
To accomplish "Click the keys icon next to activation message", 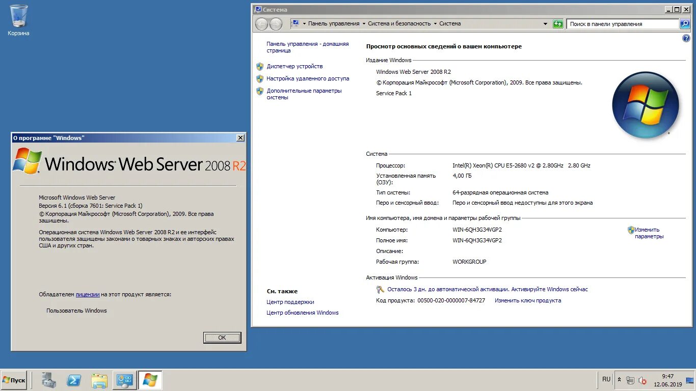I will click(380, 289).
